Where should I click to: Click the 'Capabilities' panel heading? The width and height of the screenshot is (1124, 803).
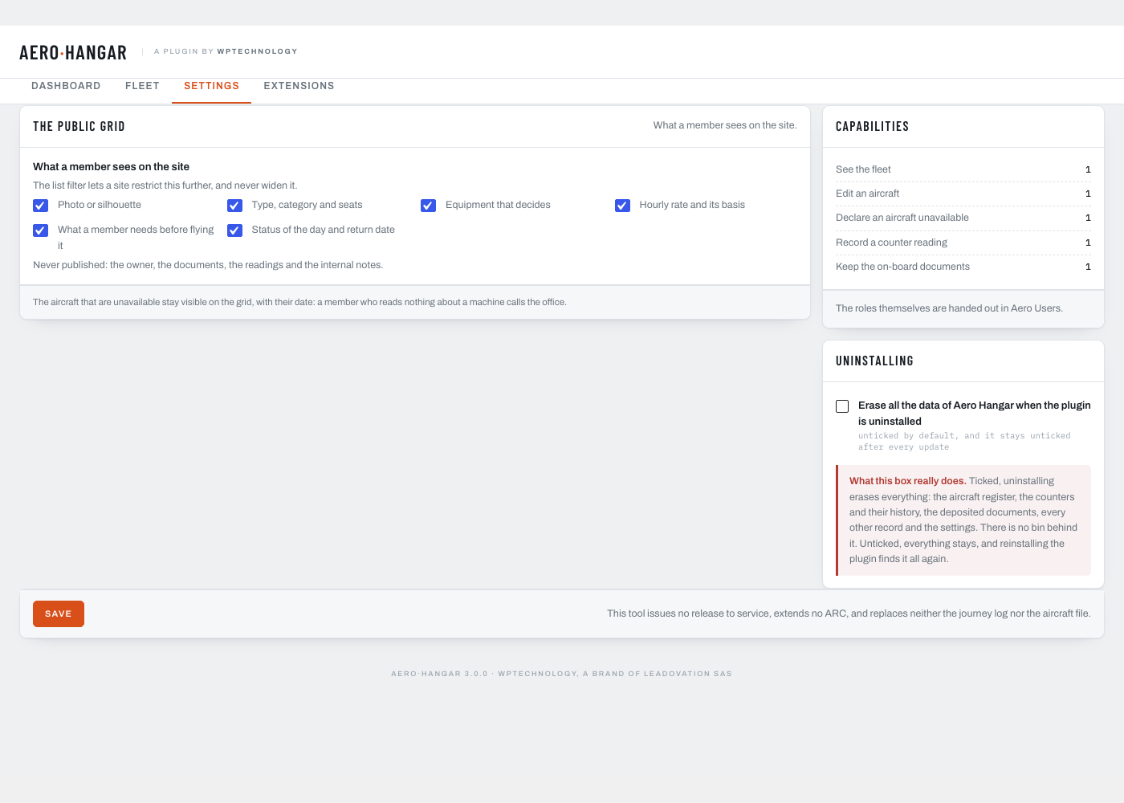(x=872, y=127)
